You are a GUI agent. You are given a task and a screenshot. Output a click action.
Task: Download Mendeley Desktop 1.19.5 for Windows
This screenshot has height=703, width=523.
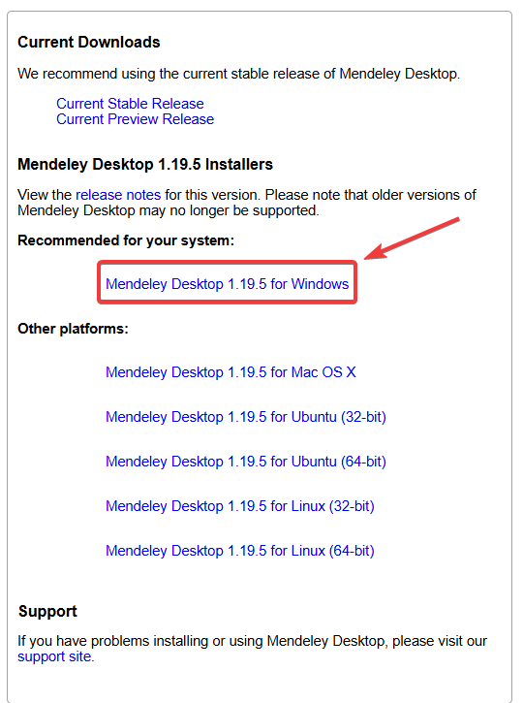click(227, 284)
